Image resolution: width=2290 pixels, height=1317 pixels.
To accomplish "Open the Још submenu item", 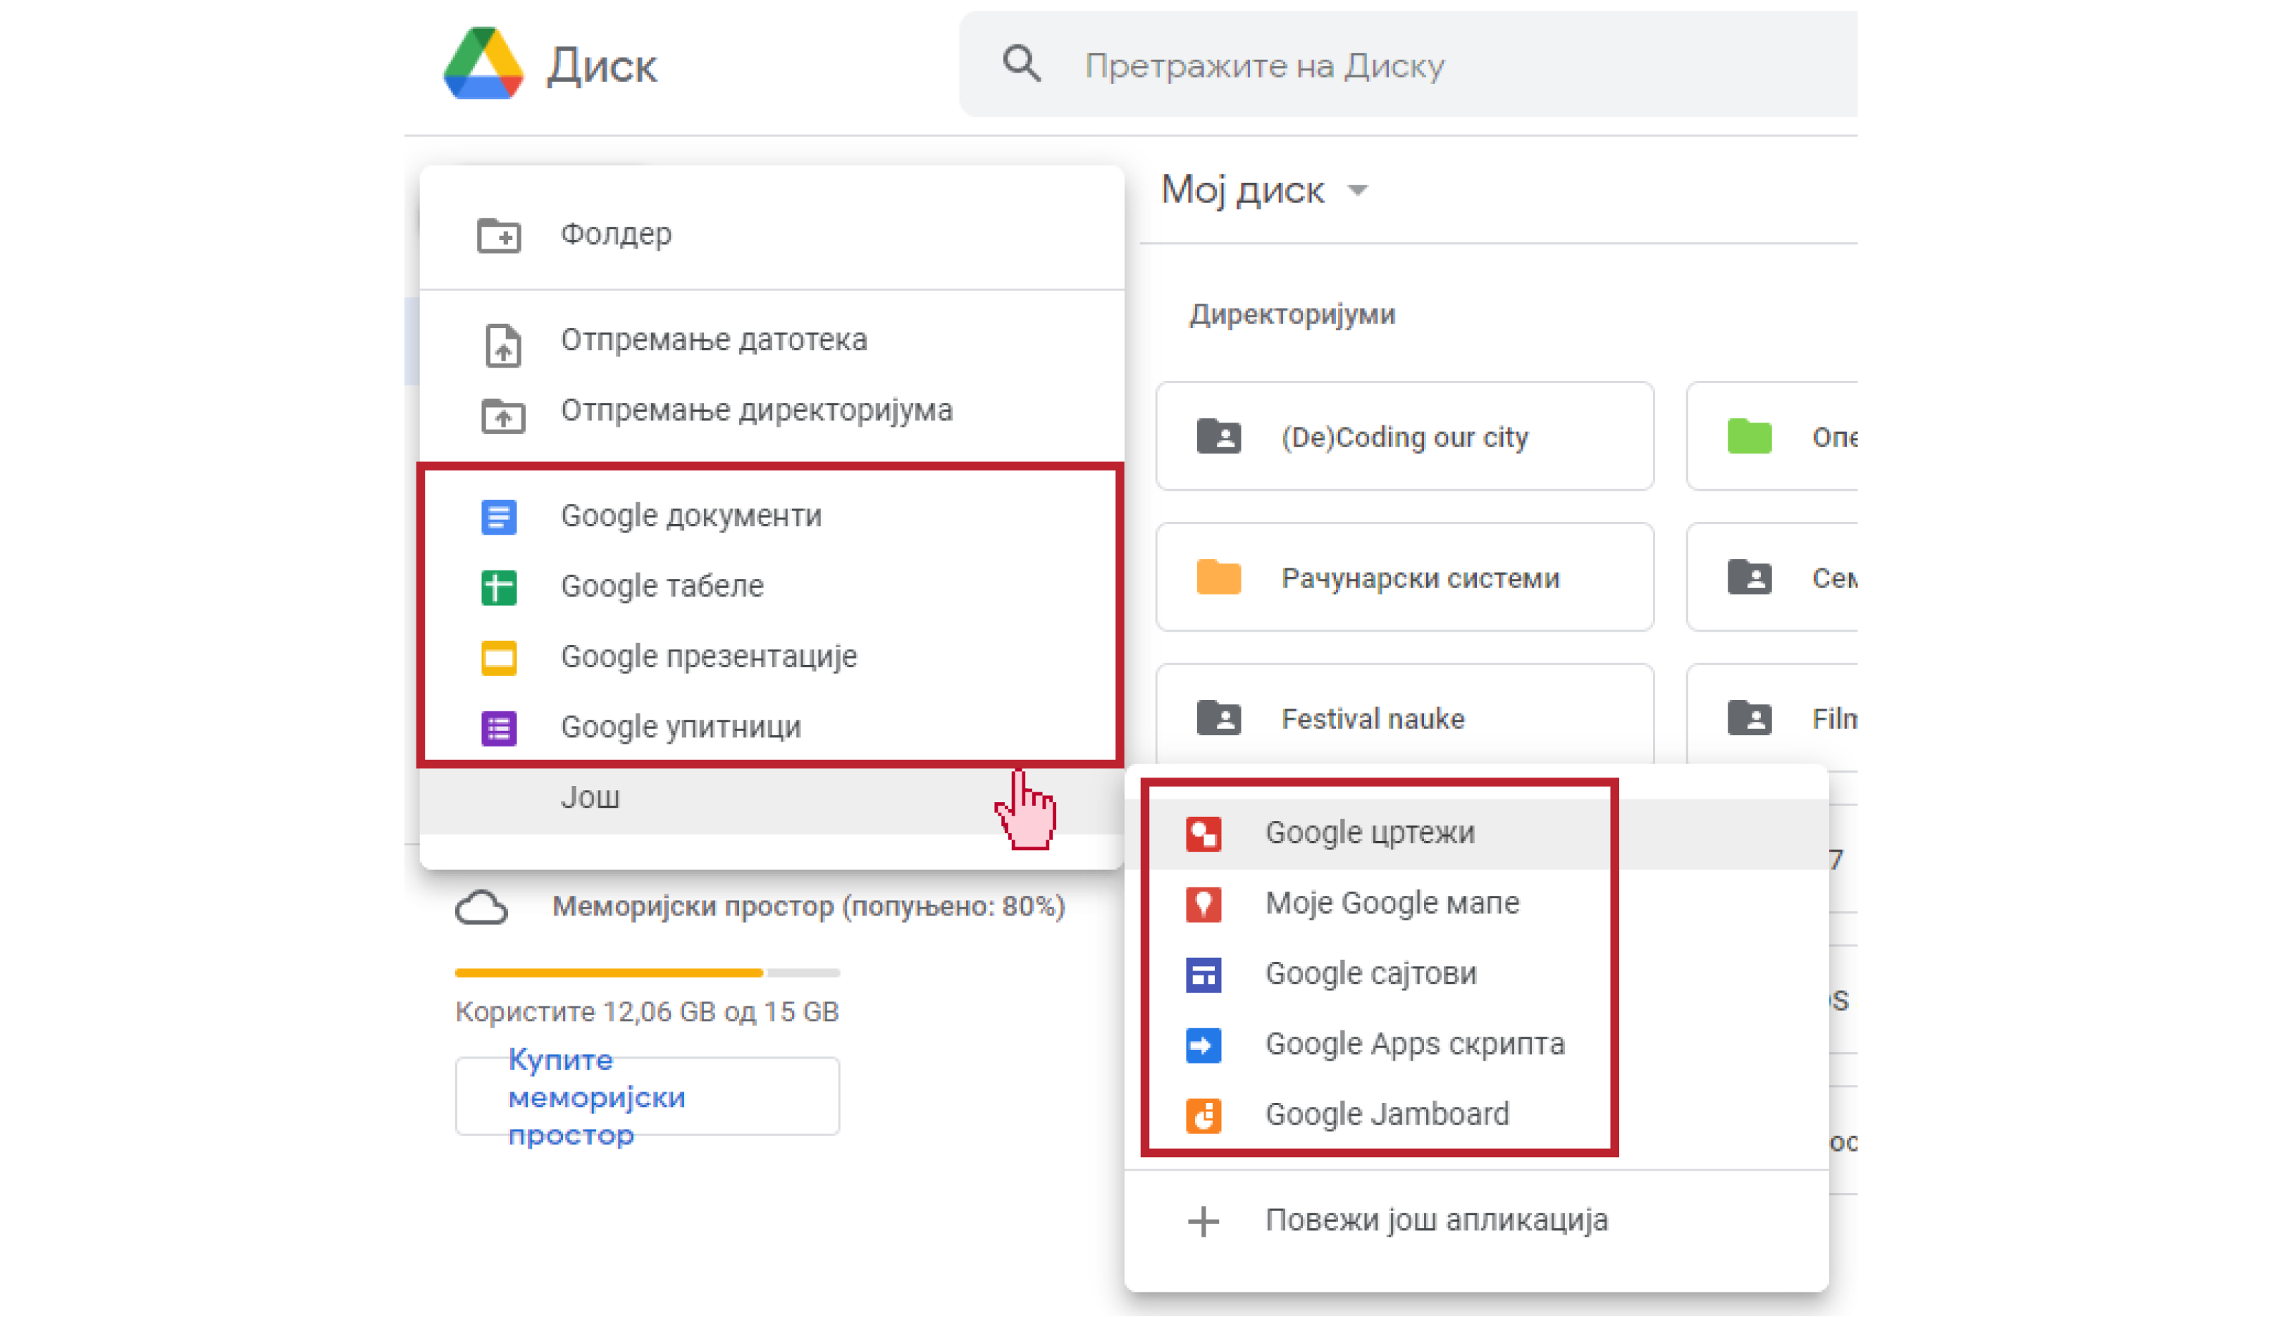I will point(590,798).
